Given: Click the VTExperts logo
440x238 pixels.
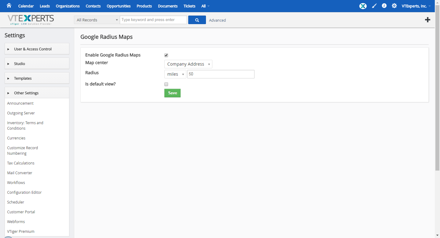Looking at the screenshot, I should coord(31,20).
